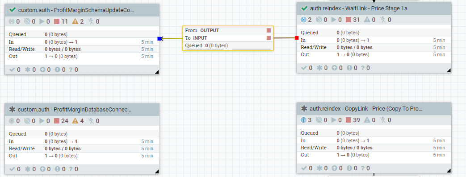Select the From OUTPUT connection label

[x=202, y=30]
